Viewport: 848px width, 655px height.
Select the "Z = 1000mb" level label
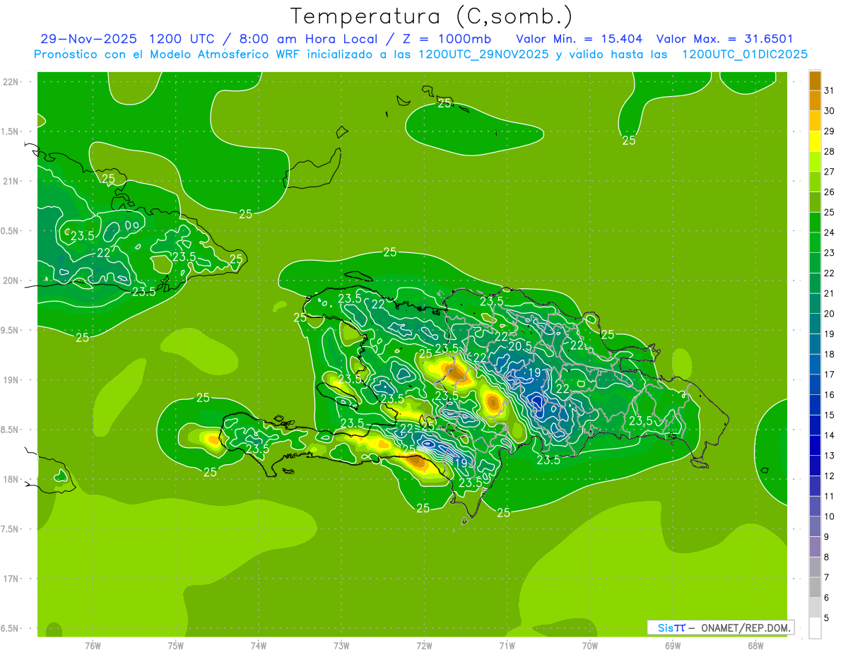pos(447,39)
